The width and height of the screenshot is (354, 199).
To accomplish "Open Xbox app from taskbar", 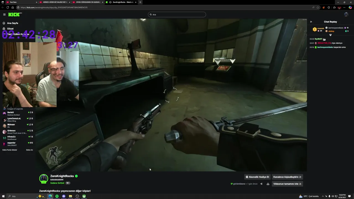I will pyautogui.click(x=84, y=196).
